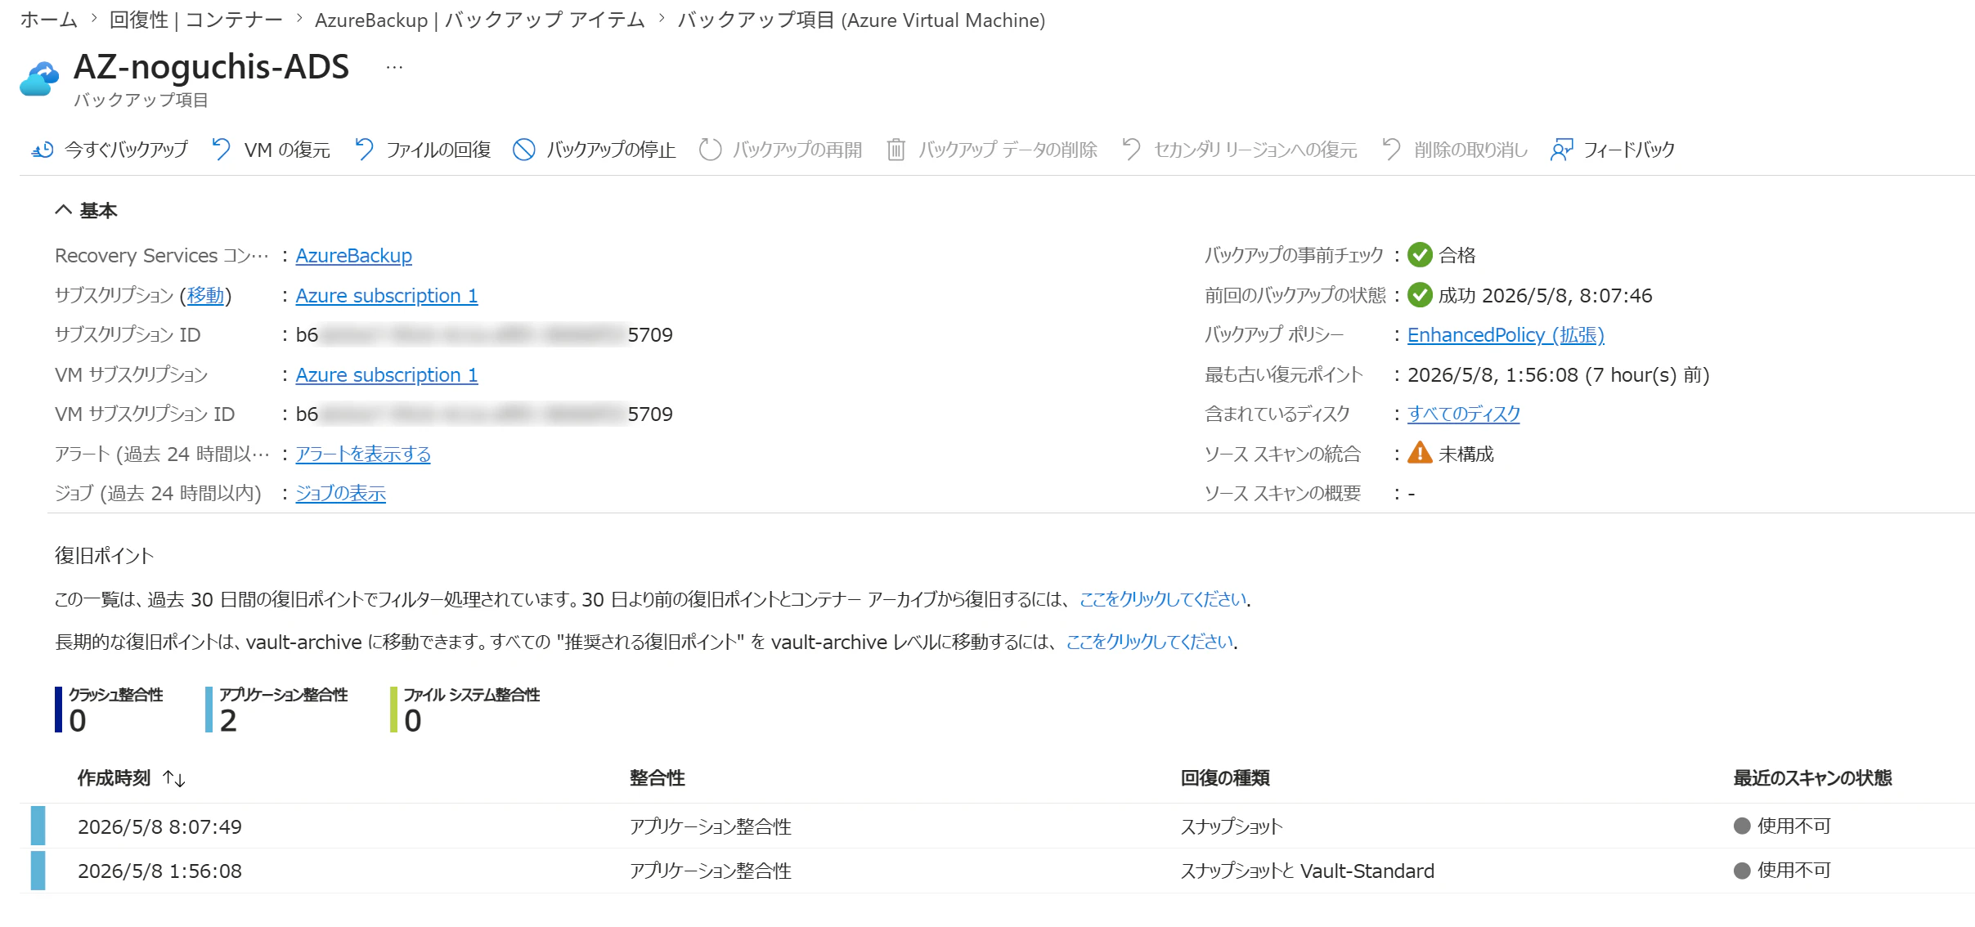Screen dimensions: 1975x927
Task: Select recovery point 2026/5/8 1:56:08
Action: [x=159, y=871]
